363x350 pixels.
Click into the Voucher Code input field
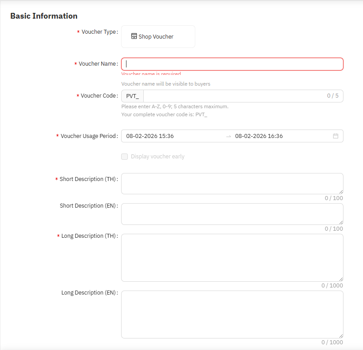point(233,96)
